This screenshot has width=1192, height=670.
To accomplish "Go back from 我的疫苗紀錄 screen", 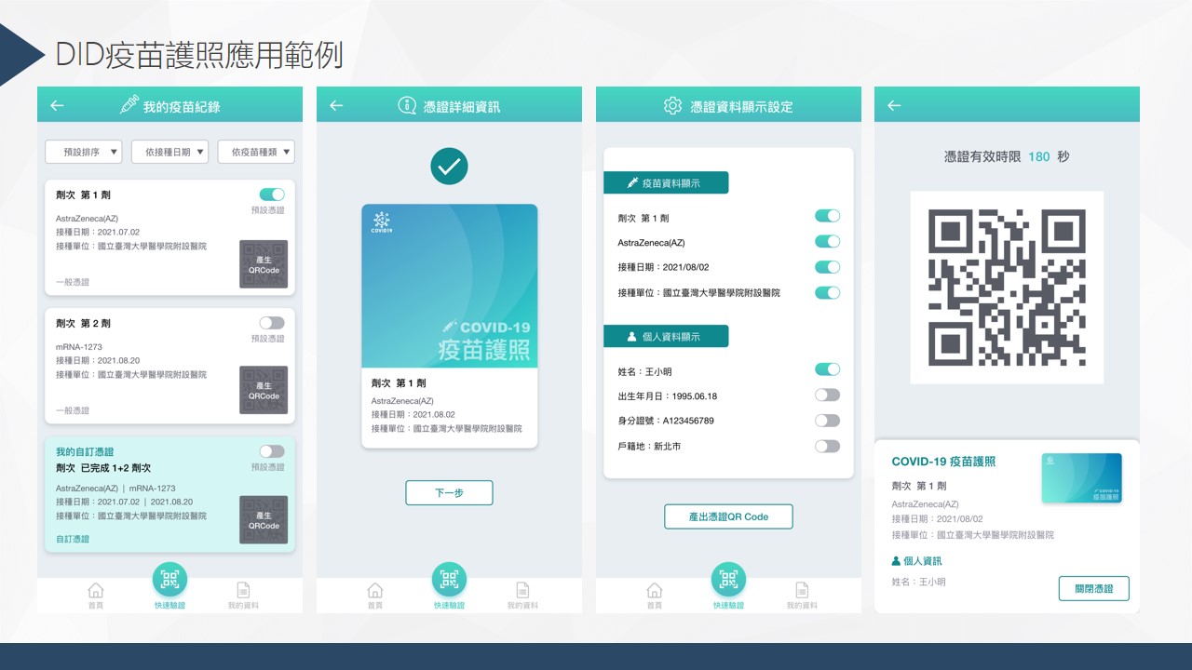I will point(57,106).
